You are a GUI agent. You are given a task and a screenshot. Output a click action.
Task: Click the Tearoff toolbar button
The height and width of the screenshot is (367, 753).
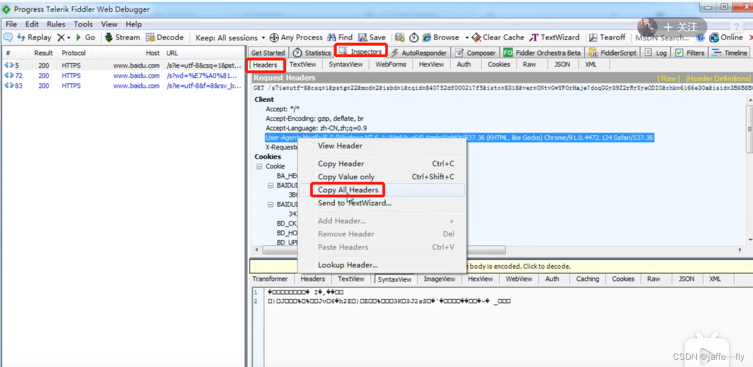pos(607,37)
